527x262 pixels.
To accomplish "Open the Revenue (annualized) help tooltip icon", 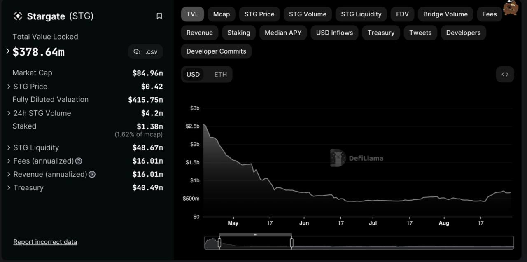I will [92, 174].
